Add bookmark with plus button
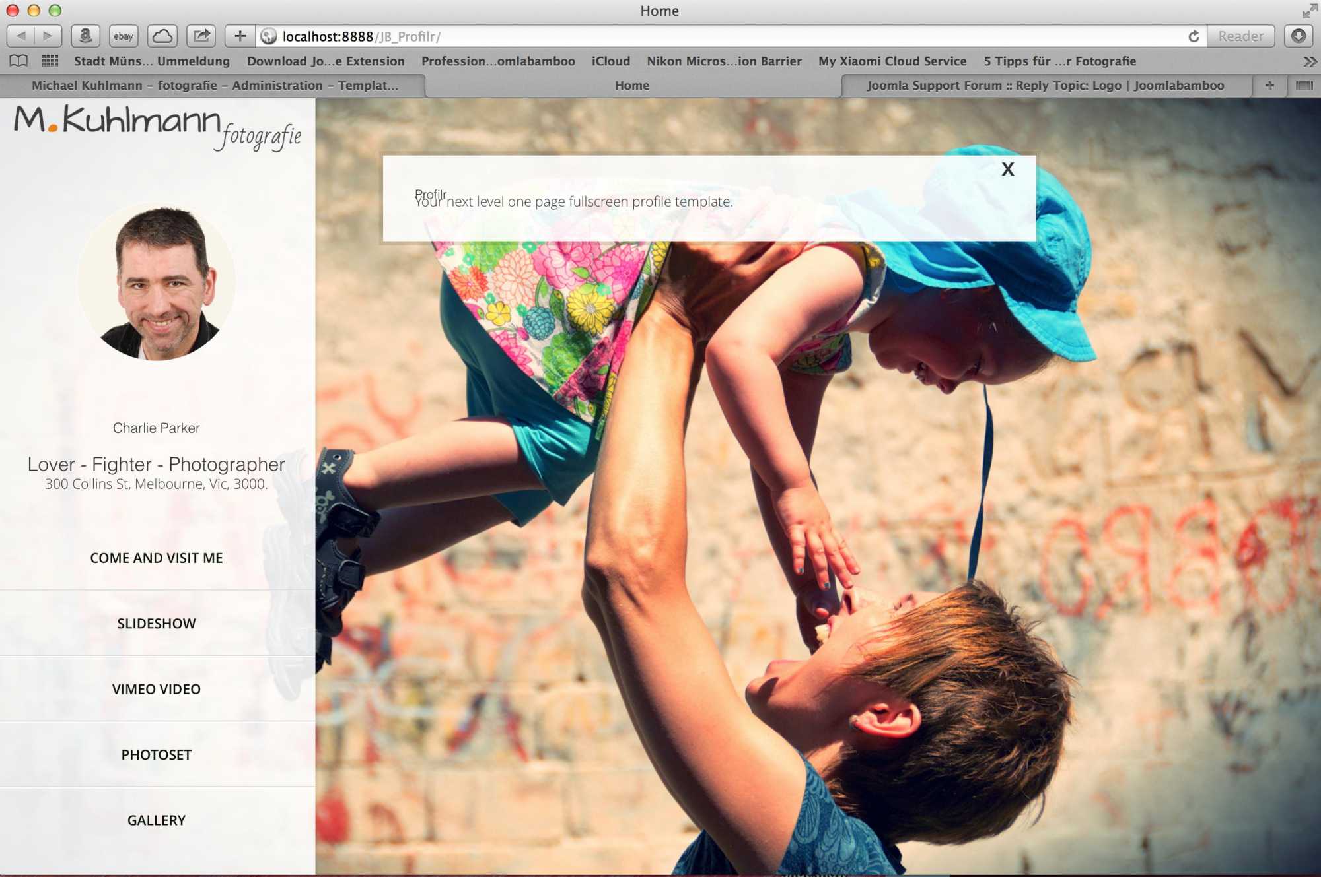Screen dimensions: 1321x877 240,36
